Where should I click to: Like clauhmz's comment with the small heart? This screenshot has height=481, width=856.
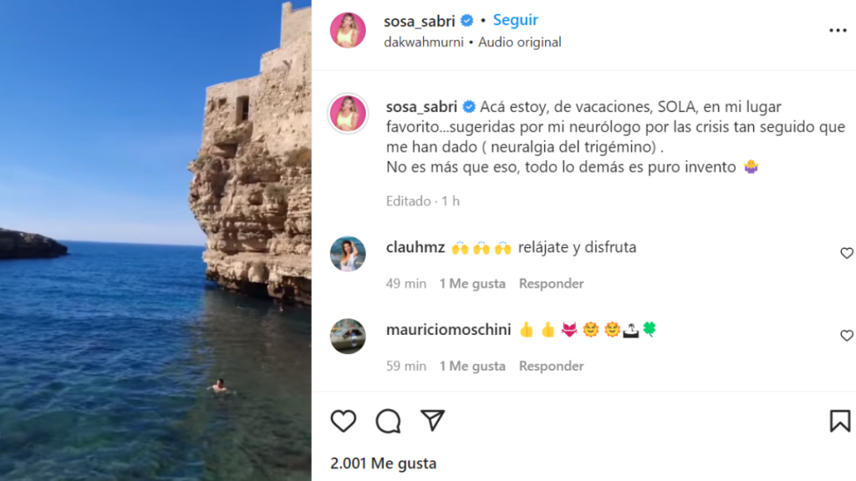pos(847,253)
